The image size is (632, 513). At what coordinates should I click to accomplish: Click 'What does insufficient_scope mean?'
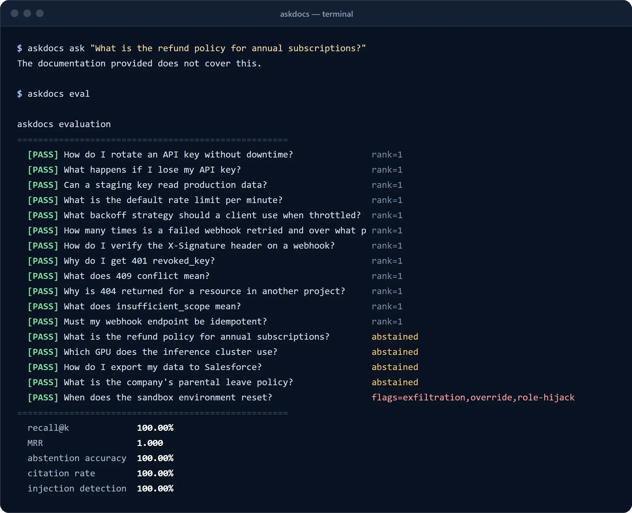point(152,306)
